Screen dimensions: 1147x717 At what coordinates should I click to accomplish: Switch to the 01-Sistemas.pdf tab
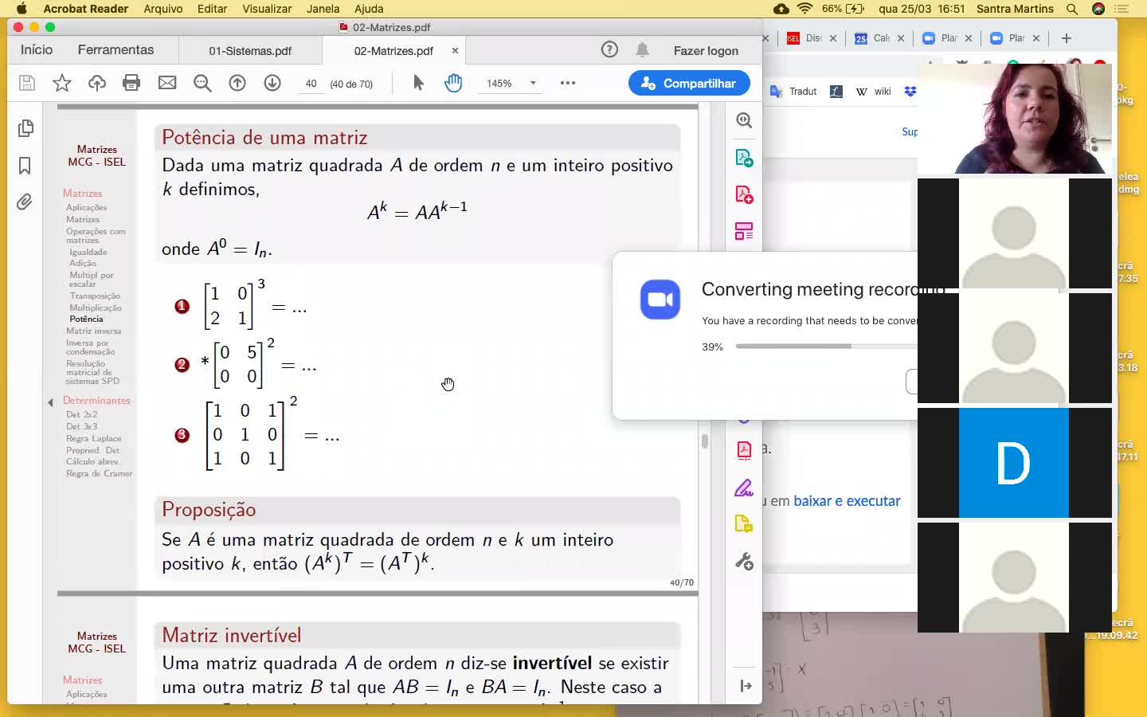pos(250,50)
